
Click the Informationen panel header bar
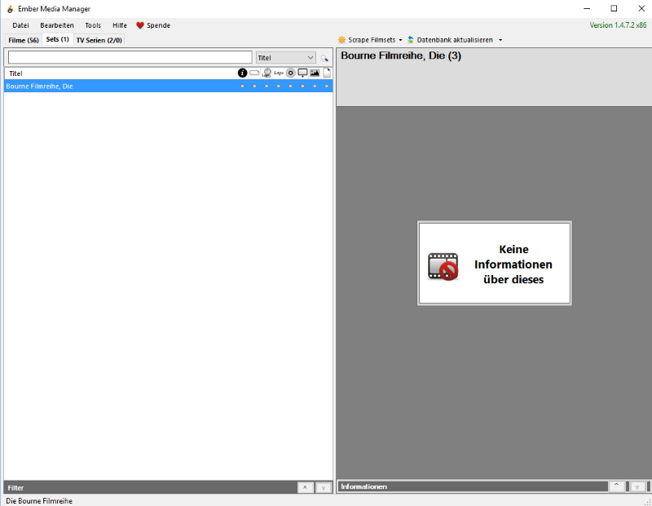(x=473, y=486)
